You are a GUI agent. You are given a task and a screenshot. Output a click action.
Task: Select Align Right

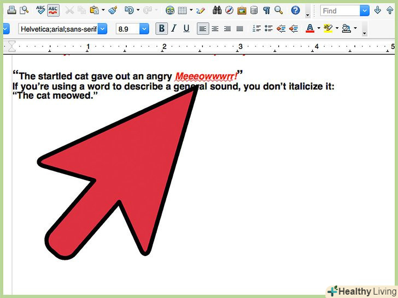227,28
